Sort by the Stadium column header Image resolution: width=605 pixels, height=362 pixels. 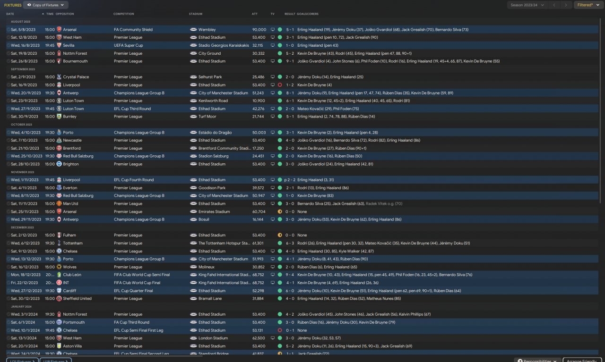pos(195,14)
